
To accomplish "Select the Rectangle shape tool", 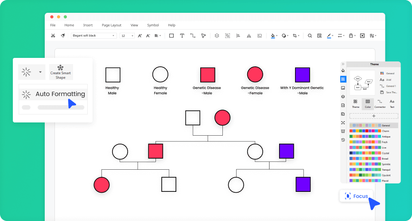I will [171, 36].
